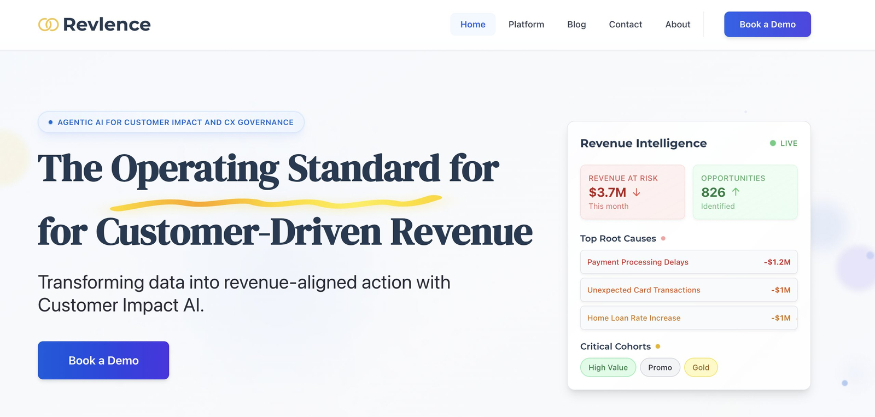
Task: Open the Blog page link
Action: coord(576,25)
